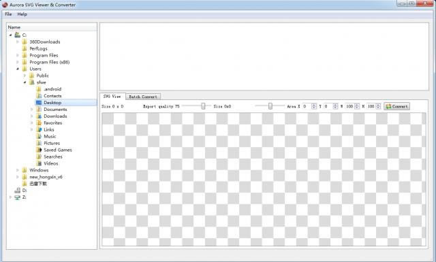Viewport: 436px width, 262px height.
Task: Select the 'Downloads' tree row text
Action: pos(55,116)
